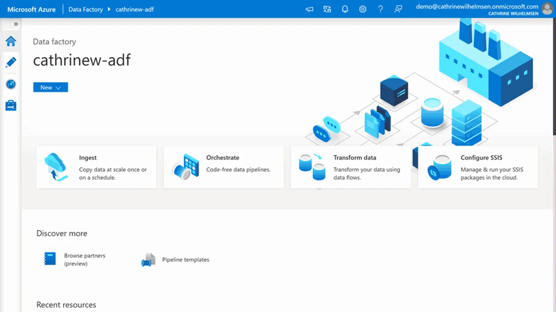556x312 pixels.
Task: Open the Orchestrate card
Action: (223, 167)
